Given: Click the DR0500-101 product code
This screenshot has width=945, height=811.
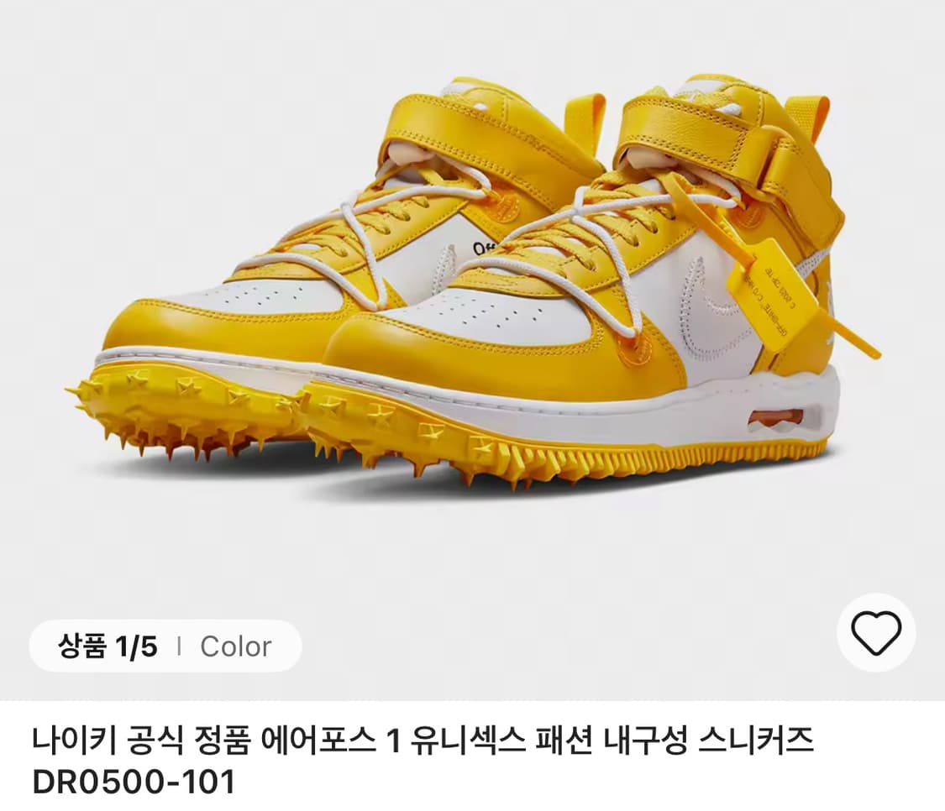Looking at the screenshot, I should tap(134, 782).
